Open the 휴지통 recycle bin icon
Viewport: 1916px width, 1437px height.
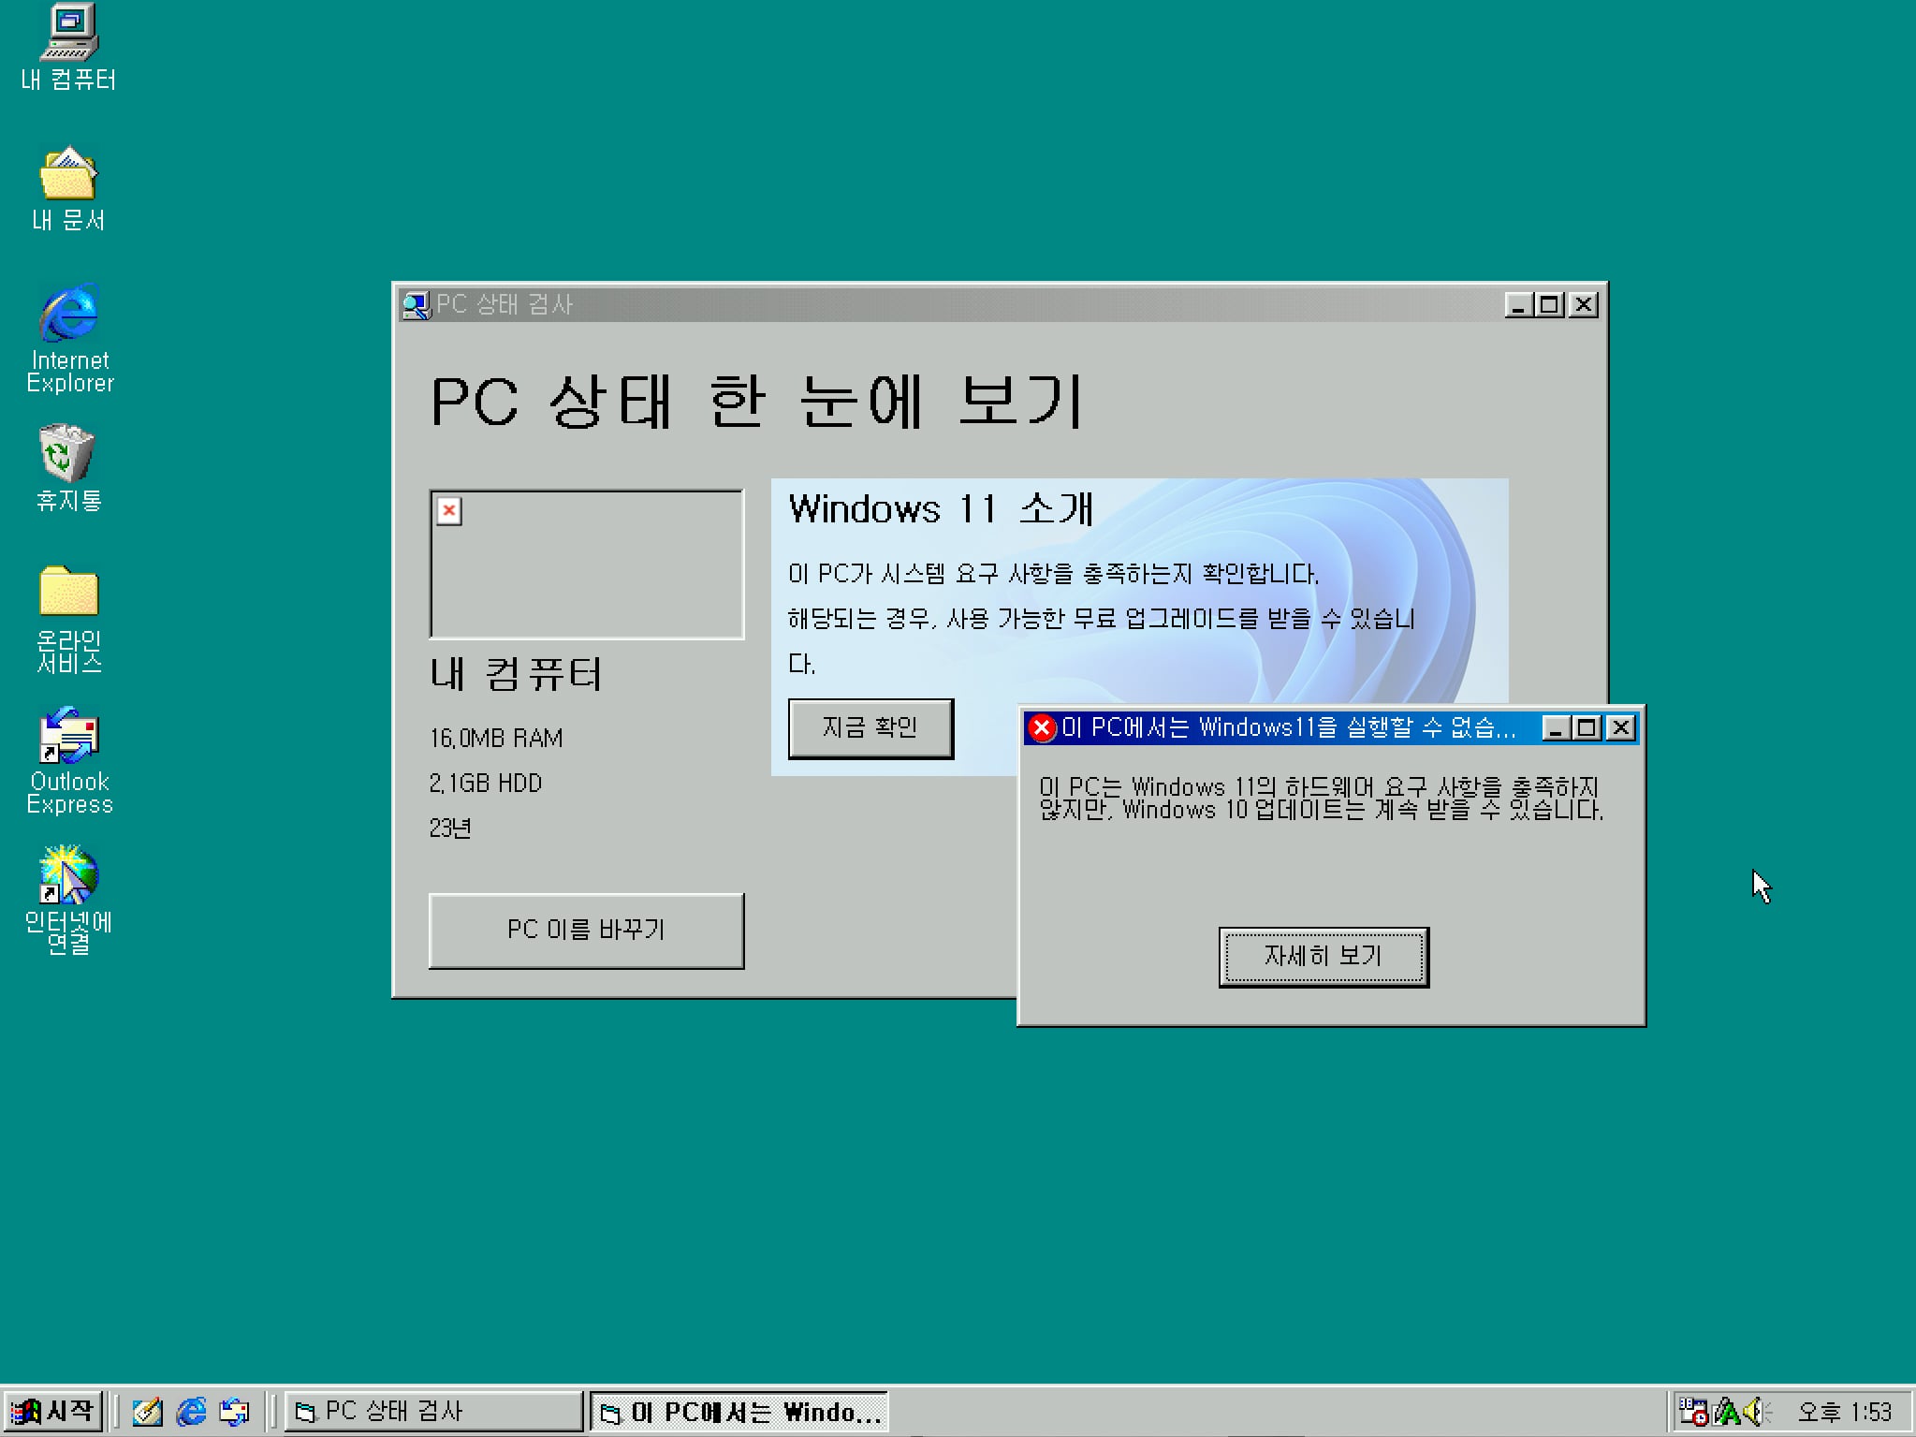pos(67,467)
